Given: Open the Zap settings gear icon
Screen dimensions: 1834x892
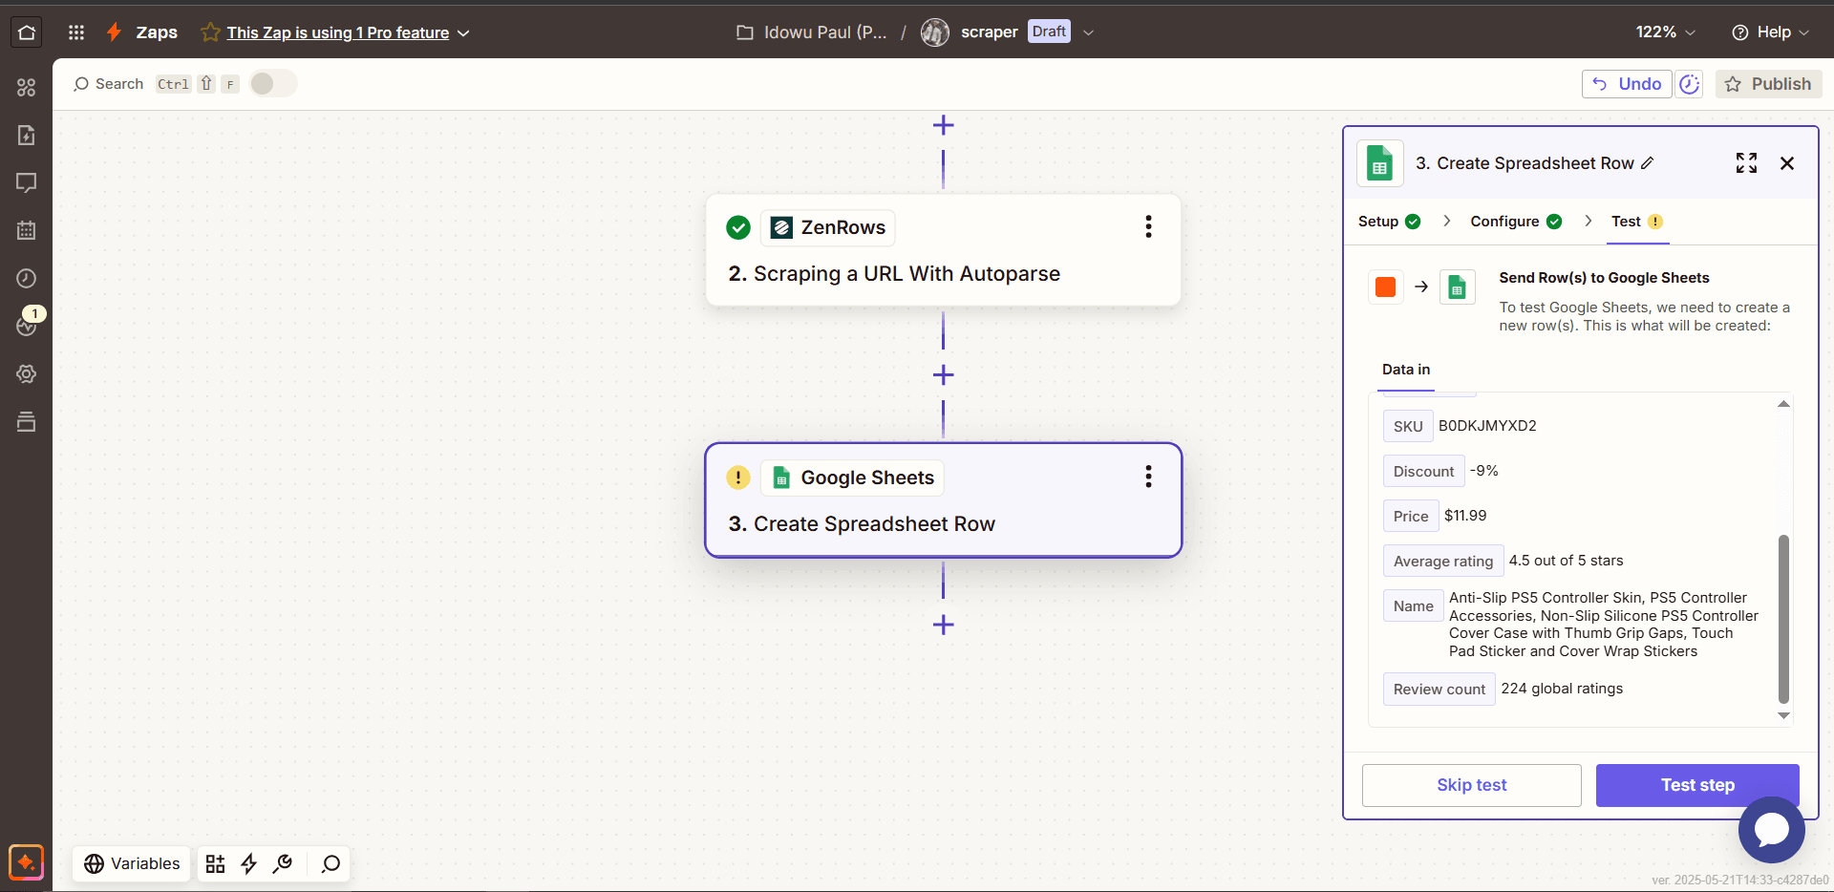Looking at the screenshot, I should pyautogui.click(x=27, y=373).
